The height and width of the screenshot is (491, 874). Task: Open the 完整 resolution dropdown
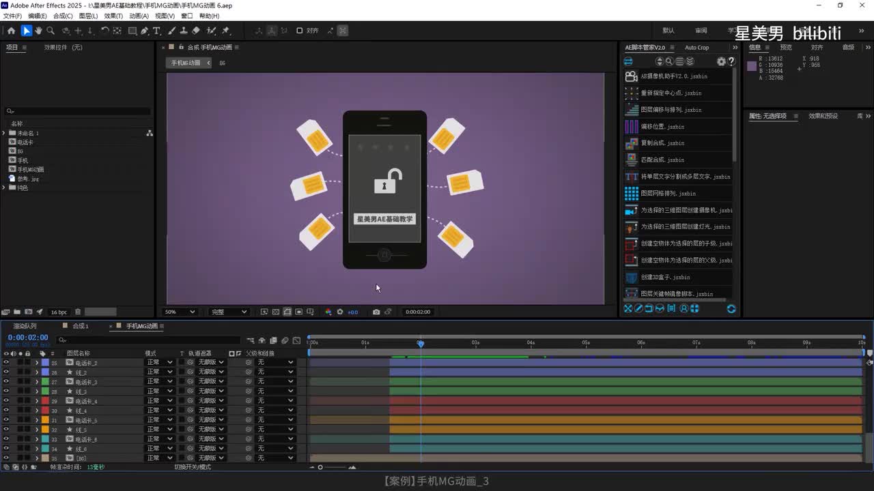229,312
